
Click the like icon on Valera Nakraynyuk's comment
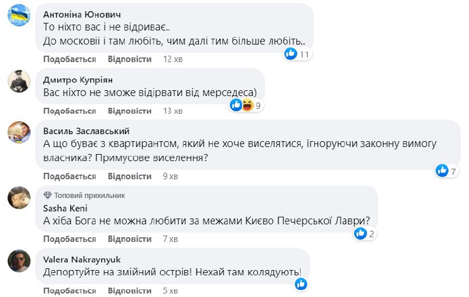coord(301,284)
